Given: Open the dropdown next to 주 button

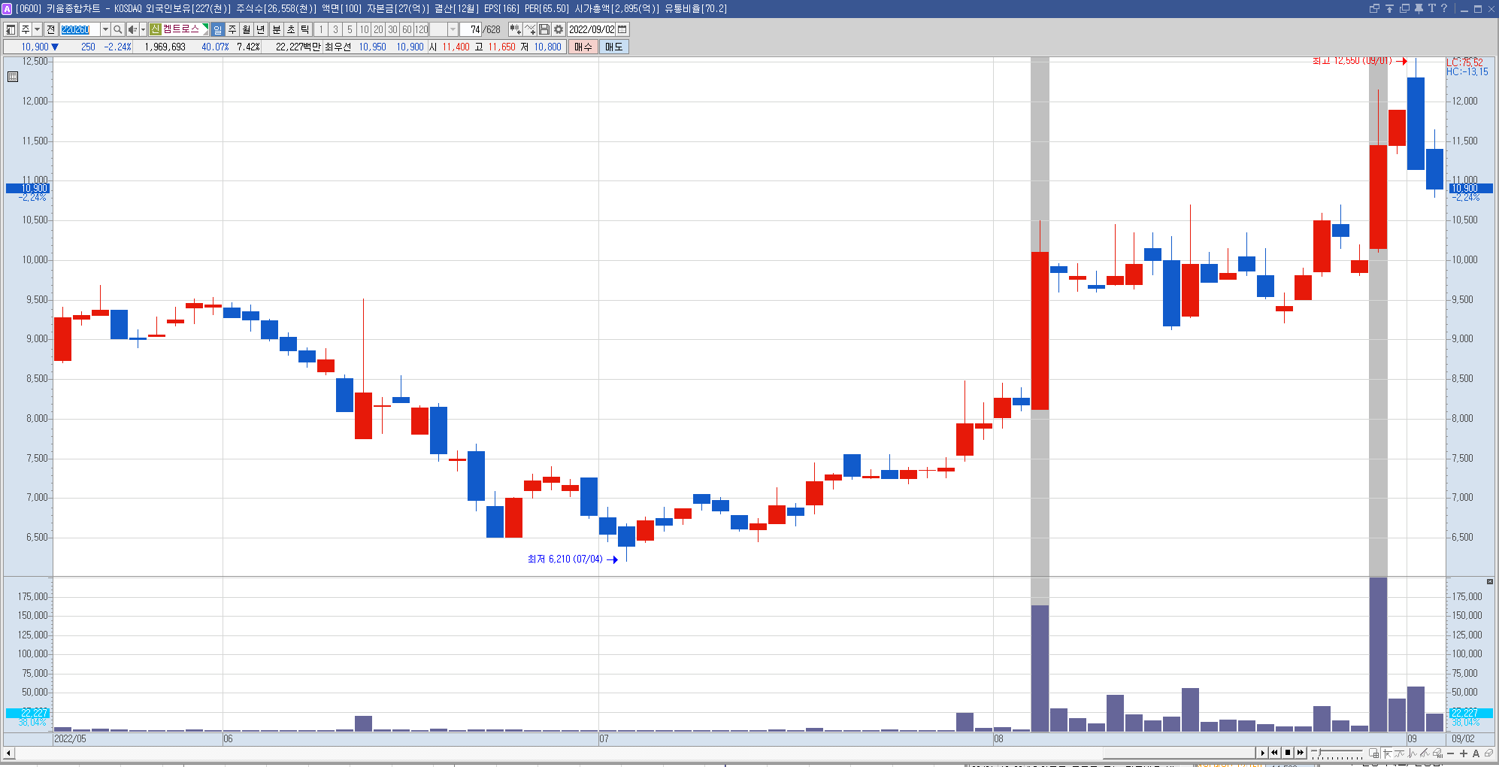Looking at the screenshot, I should click(x=37, y=29).
